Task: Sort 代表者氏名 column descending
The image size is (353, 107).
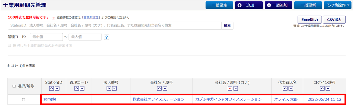Action: tap(291, 88)
